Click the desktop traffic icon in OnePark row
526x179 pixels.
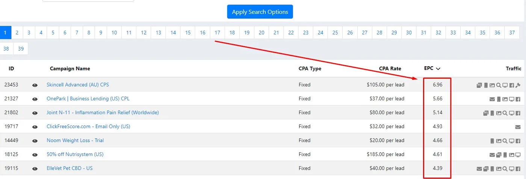pos(511,99)
